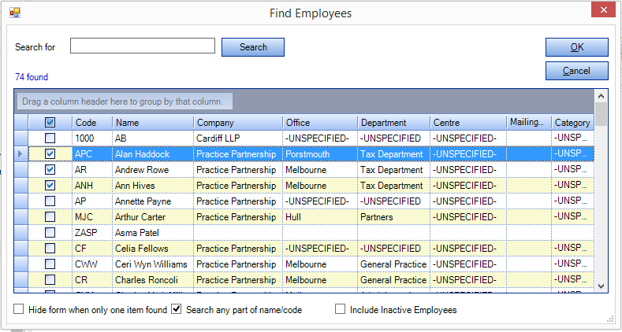The width and height of the screenshot is (622, 332).
Task: Check the Charles Roncoli row checkbox
Action: pyautogui.click(x=50, y=280)
